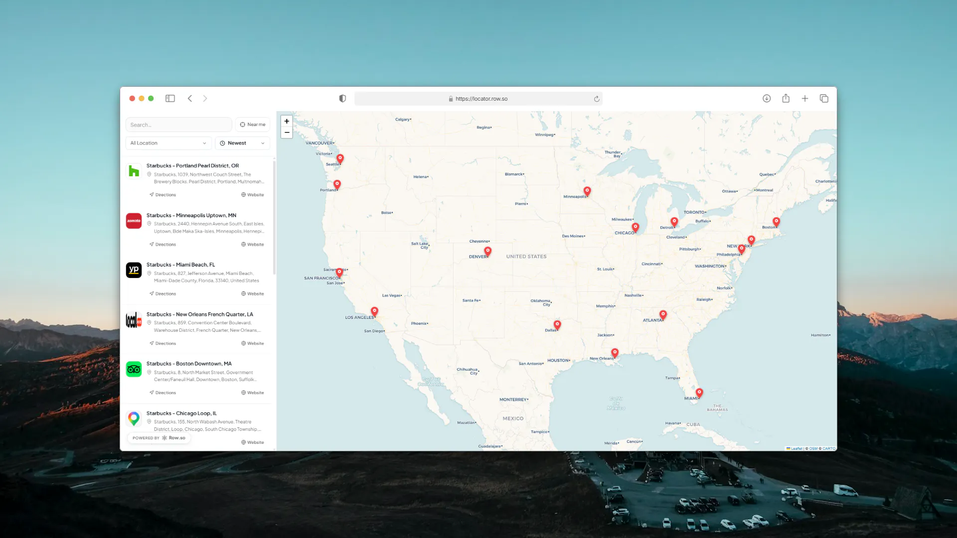The image size is (957, 538).
Task: Get Directions to New Orleans French Quarter Starbucks
Action: point(162,343)
